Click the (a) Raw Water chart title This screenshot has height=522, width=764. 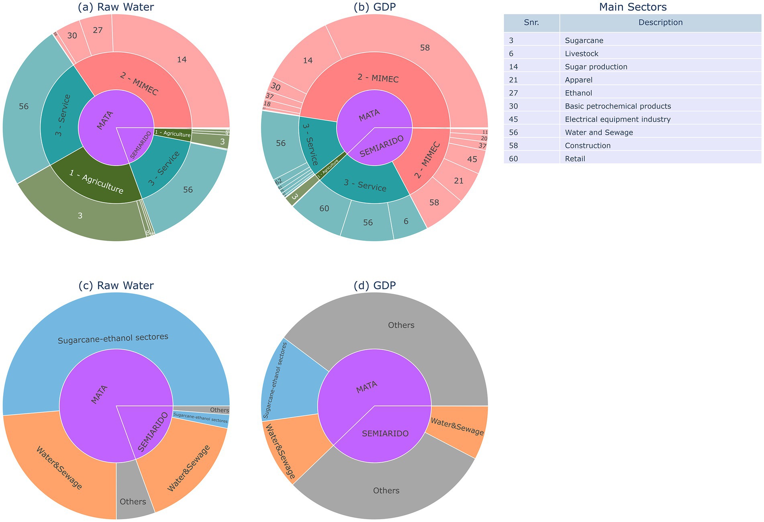point(116,7)
